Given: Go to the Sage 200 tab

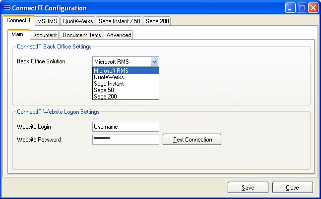Looking at the screenshot, I should click(157, 21).
